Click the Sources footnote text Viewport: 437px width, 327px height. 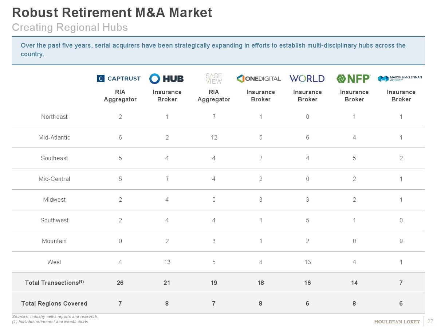[55, 316]
